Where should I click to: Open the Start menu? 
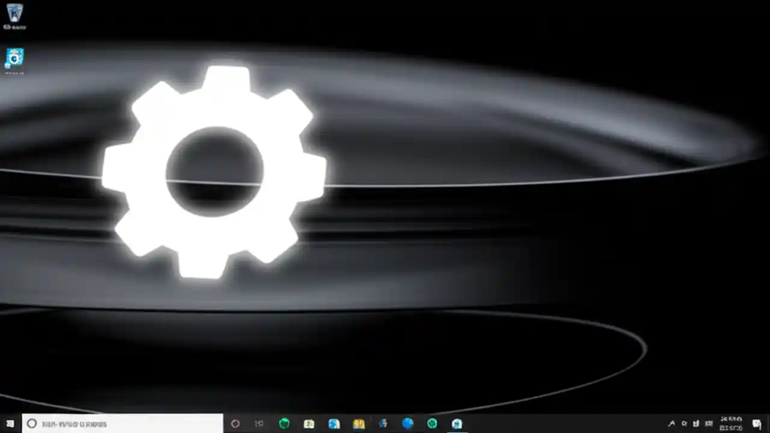tap(10, 424)
